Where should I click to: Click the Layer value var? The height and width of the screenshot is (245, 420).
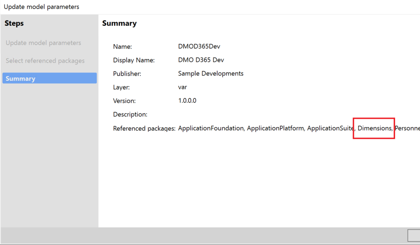click(x=182, y=87)
